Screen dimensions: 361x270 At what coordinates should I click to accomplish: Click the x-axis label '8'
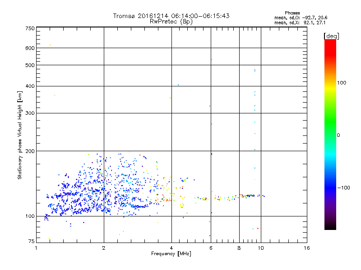click(239, 248)
